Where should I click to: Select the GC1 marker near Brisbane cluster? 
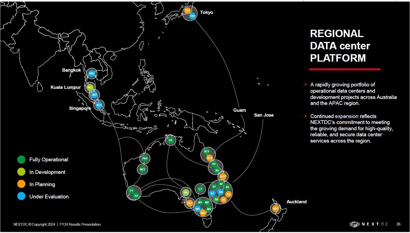223,177
